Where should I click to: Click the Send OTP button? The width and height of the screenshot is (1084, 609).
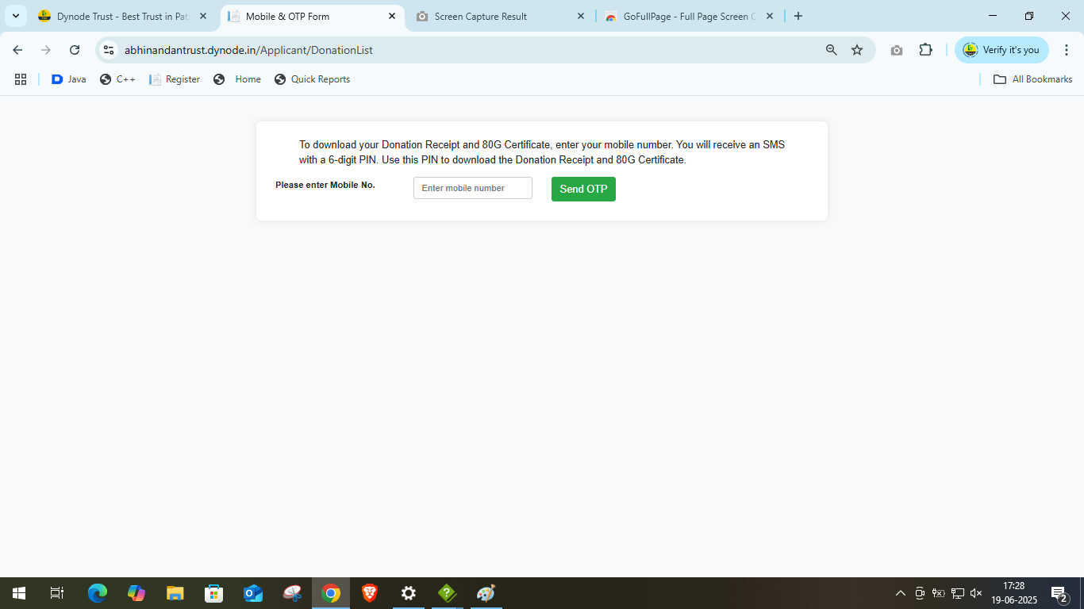583,189
